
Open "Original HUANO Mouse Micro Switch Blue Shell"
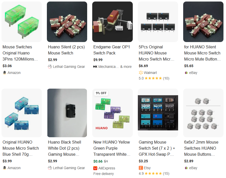click(21, 148)
